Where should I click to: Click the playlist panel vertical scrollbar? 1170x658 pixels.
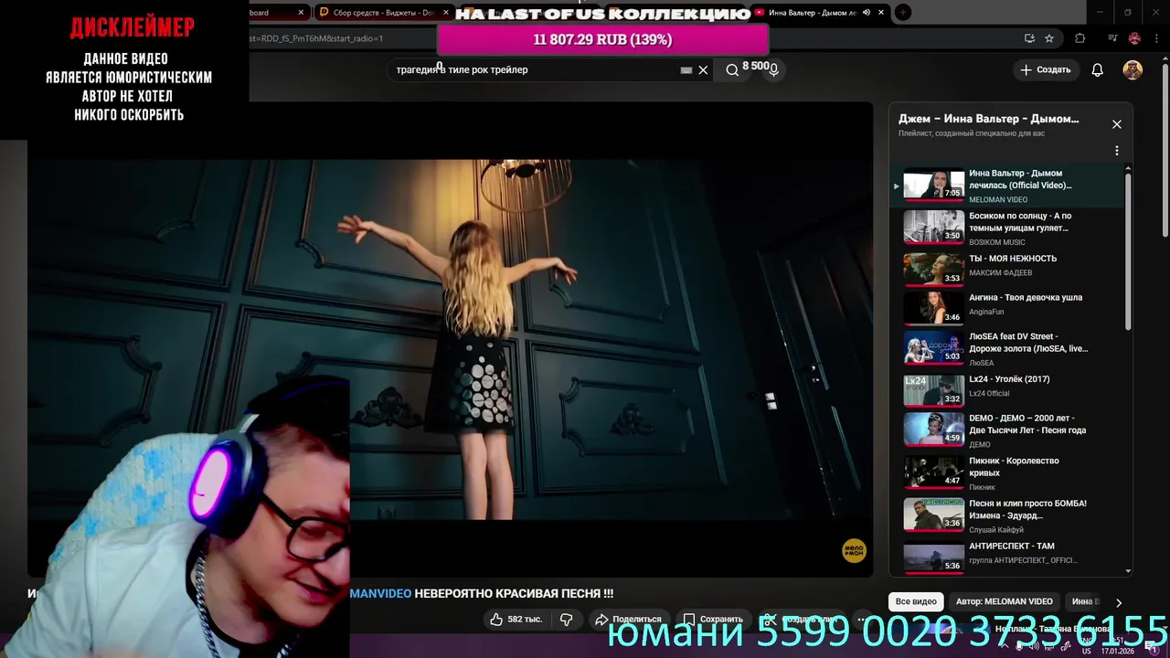coord(1128,251)
